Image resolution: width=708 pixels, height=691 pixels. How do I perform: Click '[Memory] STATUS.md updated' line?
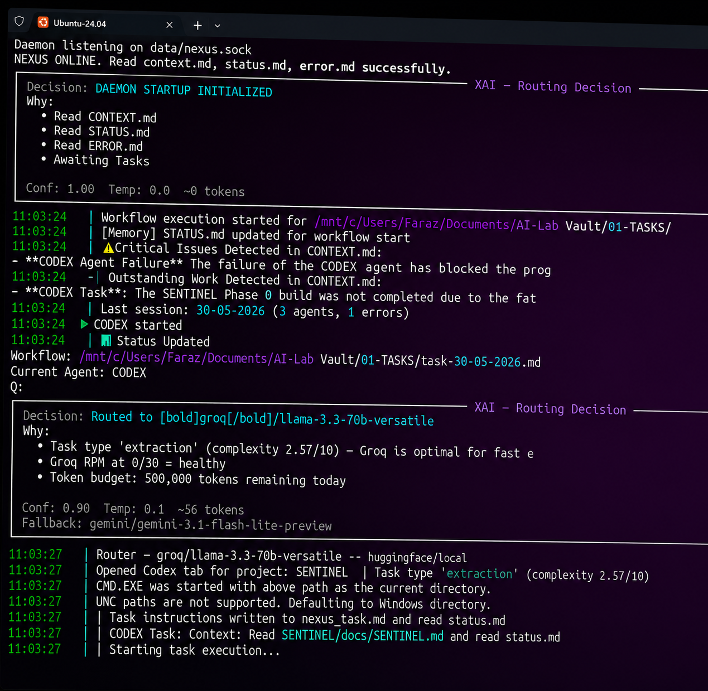point(256,235)
